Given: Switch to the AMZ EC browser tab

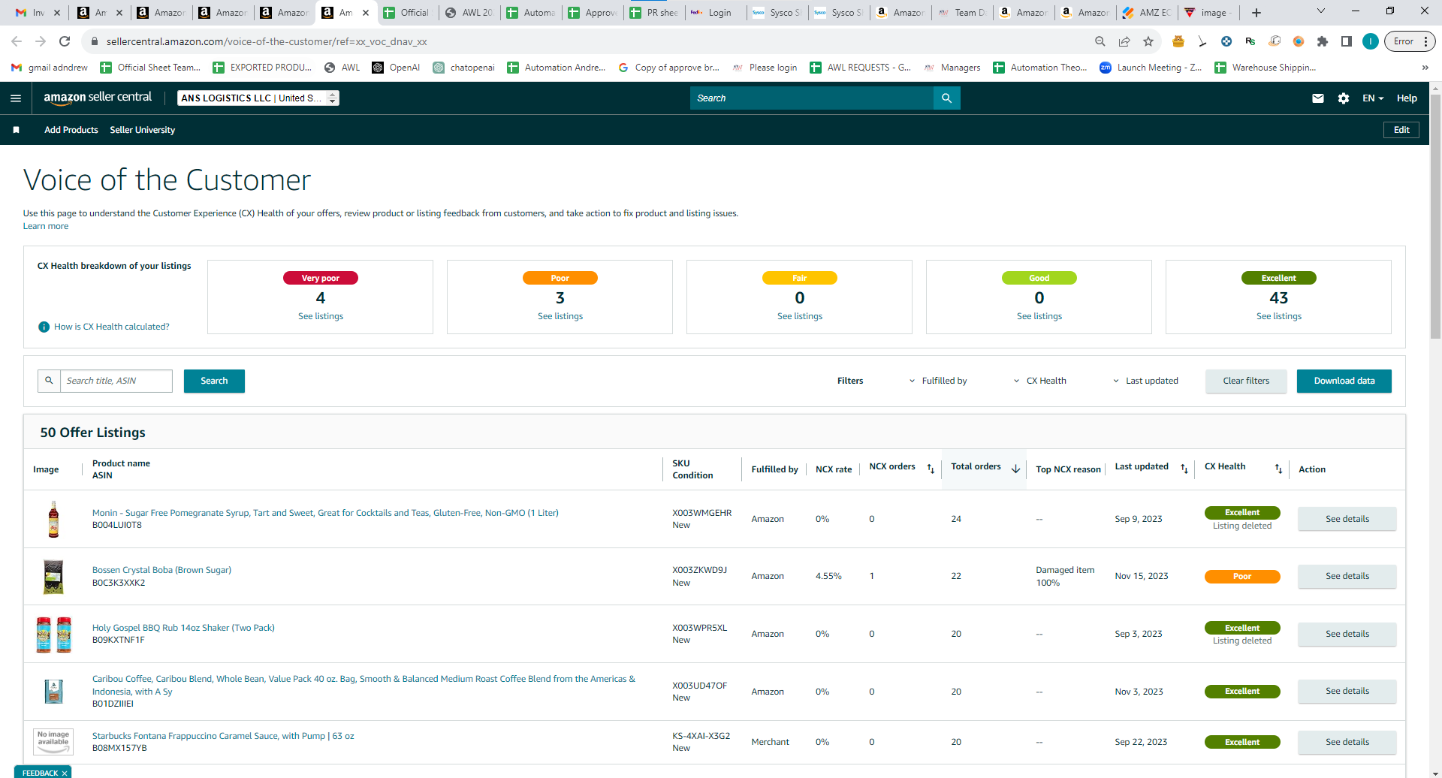Looking at the screenshot, I should 1147,13.
